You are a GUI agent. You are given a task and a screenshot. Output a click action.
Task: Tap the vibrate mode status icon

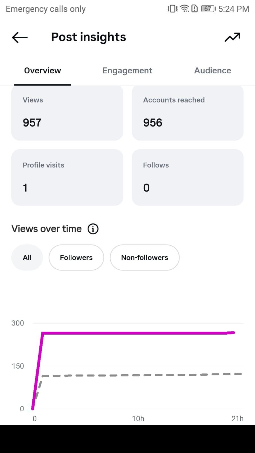point(172,9)
